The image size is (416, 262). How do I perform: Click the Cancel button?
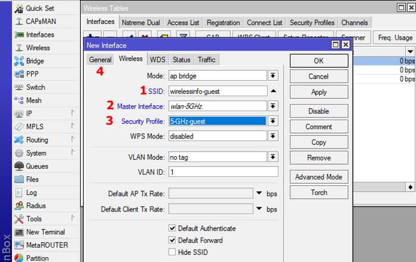319,77
